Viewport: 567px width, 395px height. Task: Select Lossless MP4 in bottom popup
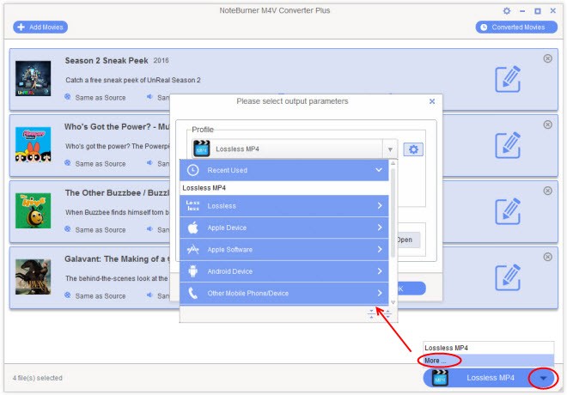tap(489, 348)
